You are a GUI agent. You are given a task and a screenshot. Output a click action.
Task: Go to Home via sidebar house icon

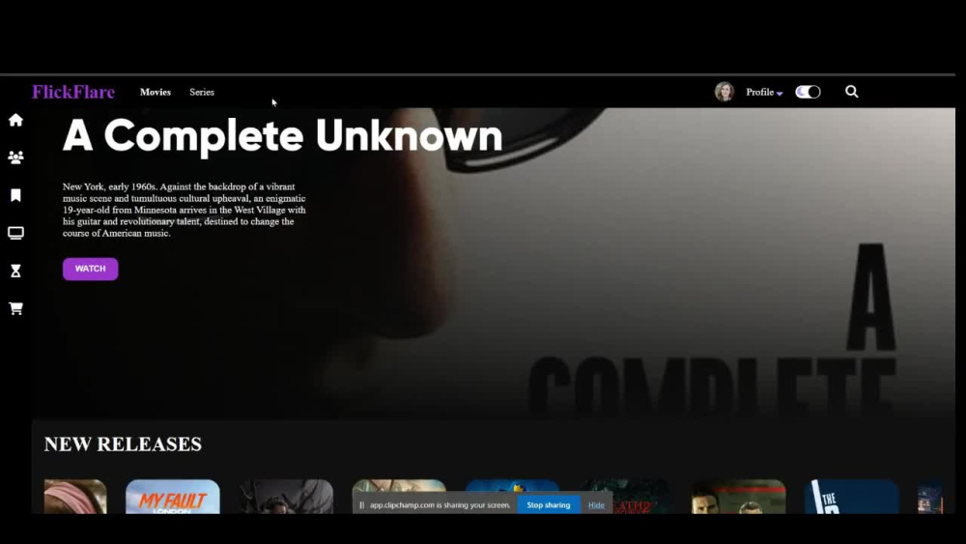(16, 120)
